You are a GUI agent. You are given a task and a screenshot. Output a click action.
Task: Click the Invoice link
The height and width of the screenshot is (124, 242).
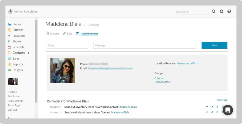54,34
